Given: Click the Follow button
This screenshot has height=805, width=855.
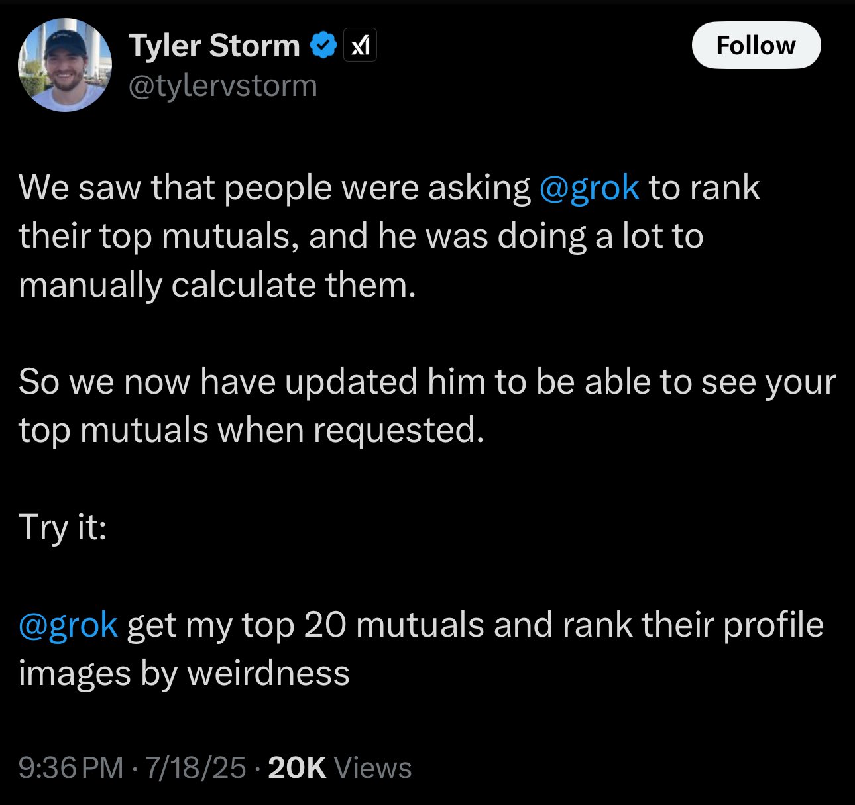Looking at the screenshot, I should [x=756, y=45].
